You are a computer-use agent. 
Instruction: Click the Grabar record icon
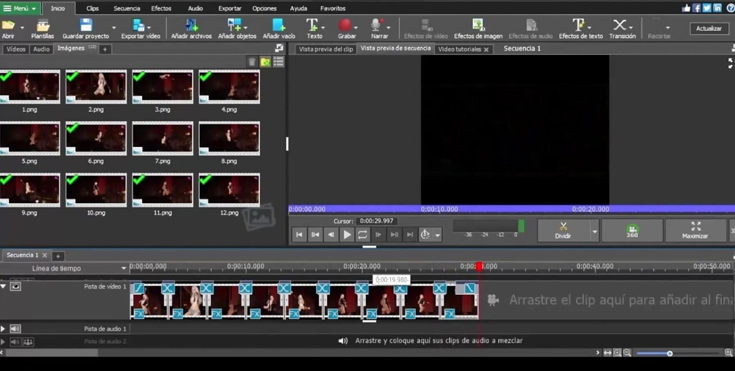click(x=345, y=25)
